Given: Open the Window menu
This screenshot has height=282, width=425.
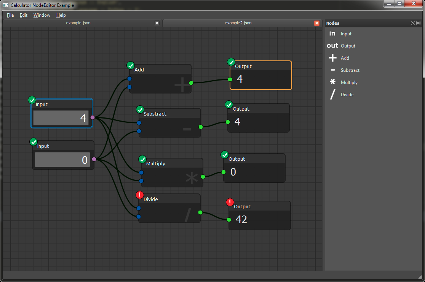Looking at the screenshot, I should [42, 15].
